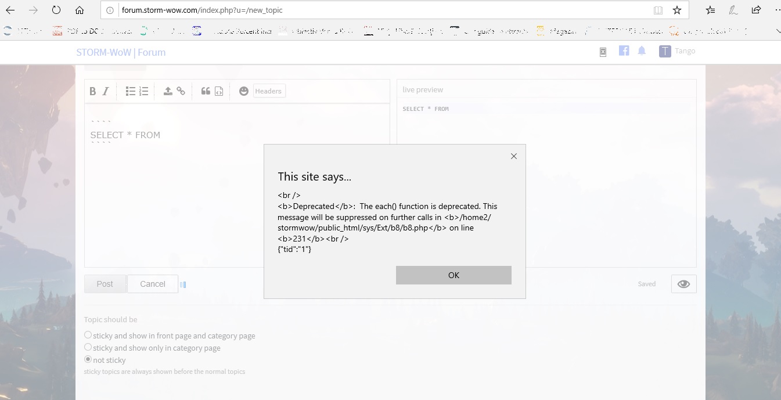
Task: Open browser Settings and more menu
Action: coord(777,10)
